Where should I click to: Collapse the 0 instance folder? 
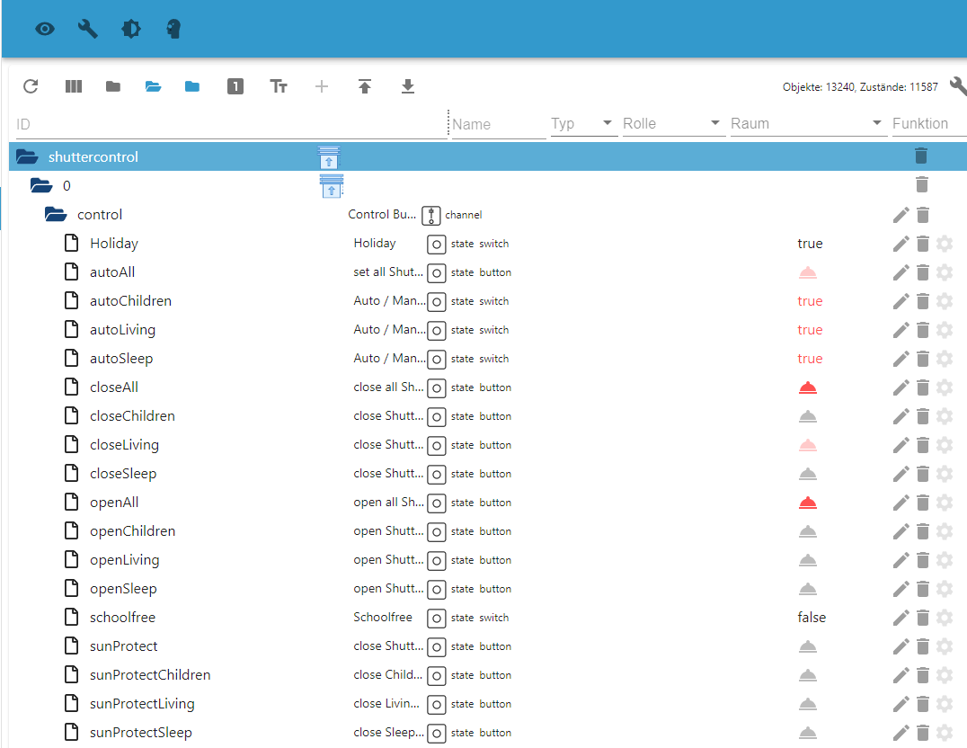(41, 186)
